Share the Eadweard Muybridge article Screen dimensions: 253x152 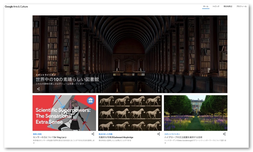[159, 134]
